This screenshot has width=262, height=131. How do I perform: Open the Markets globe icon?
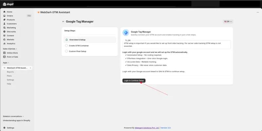(5, 39)
